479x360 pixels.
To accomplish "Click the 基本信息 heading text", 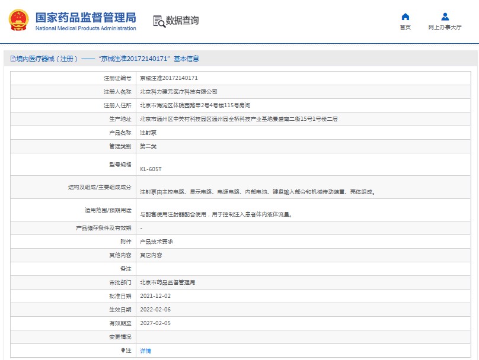I will 186,59.
